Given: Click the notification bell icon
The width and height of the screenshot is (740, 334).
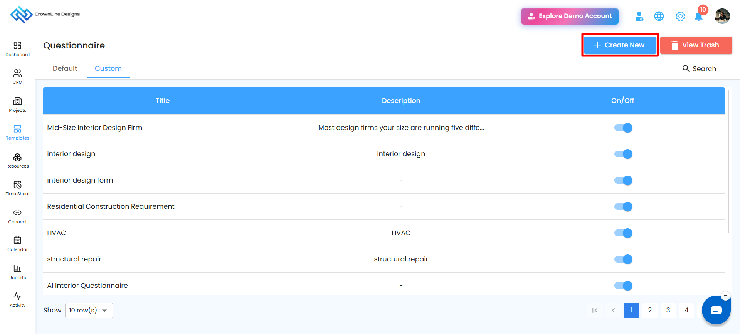Looking at the screenshot, I should [698, 16].
